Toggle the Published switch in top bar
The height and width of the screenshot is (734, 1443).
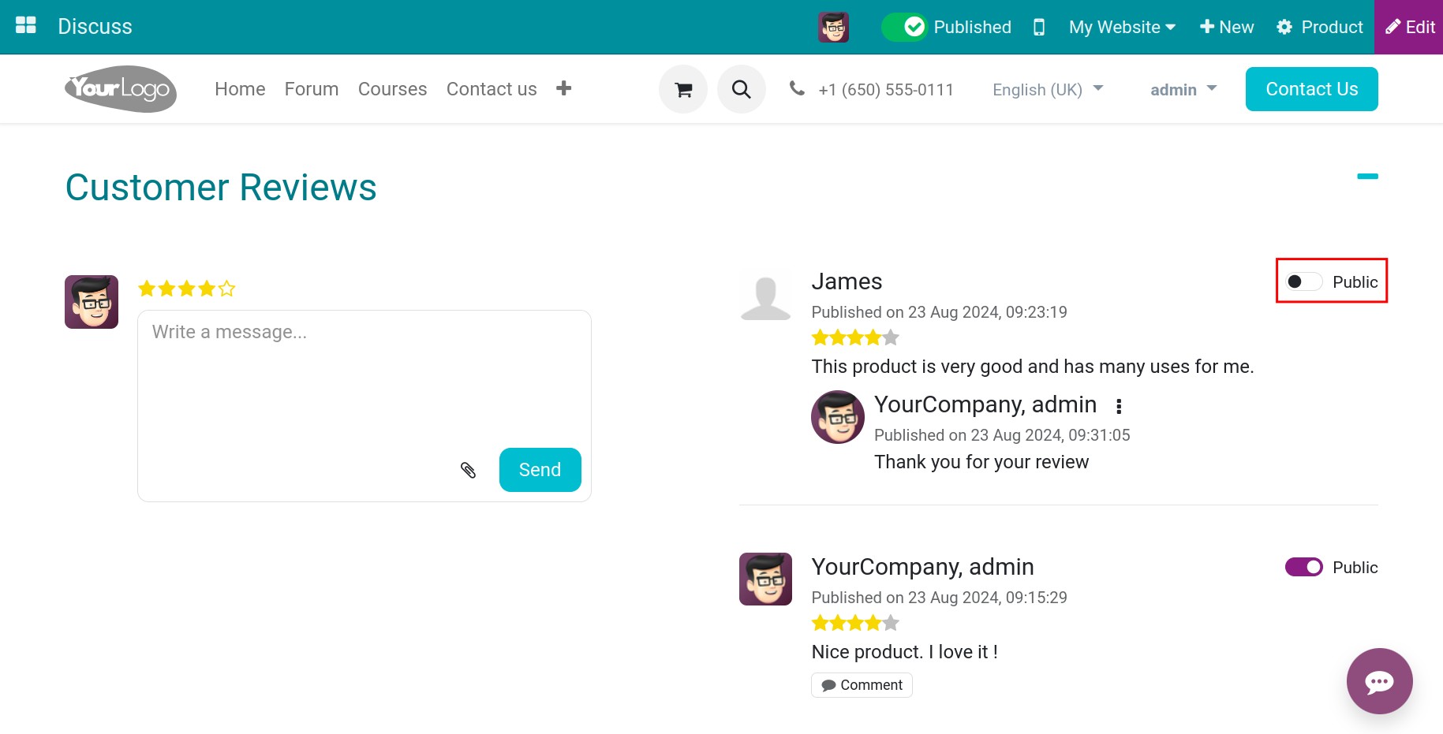pyautogui.click(x=904, y=28)
